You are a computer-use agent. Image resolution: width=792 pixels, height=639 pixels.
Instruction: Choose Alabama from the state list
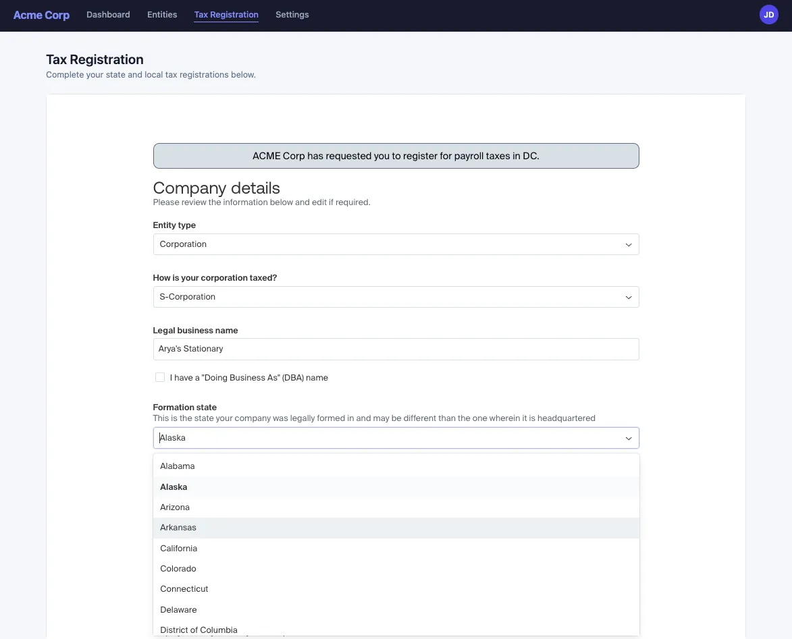click(x=396, y=466)
